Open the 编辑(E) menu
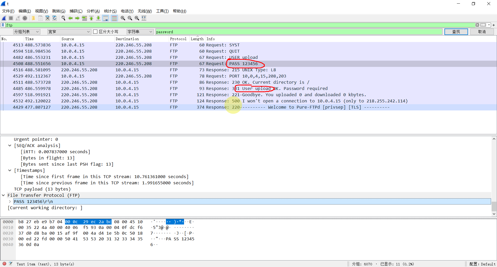The width and height of the screenshot is (497, 267). coord(25,11)
